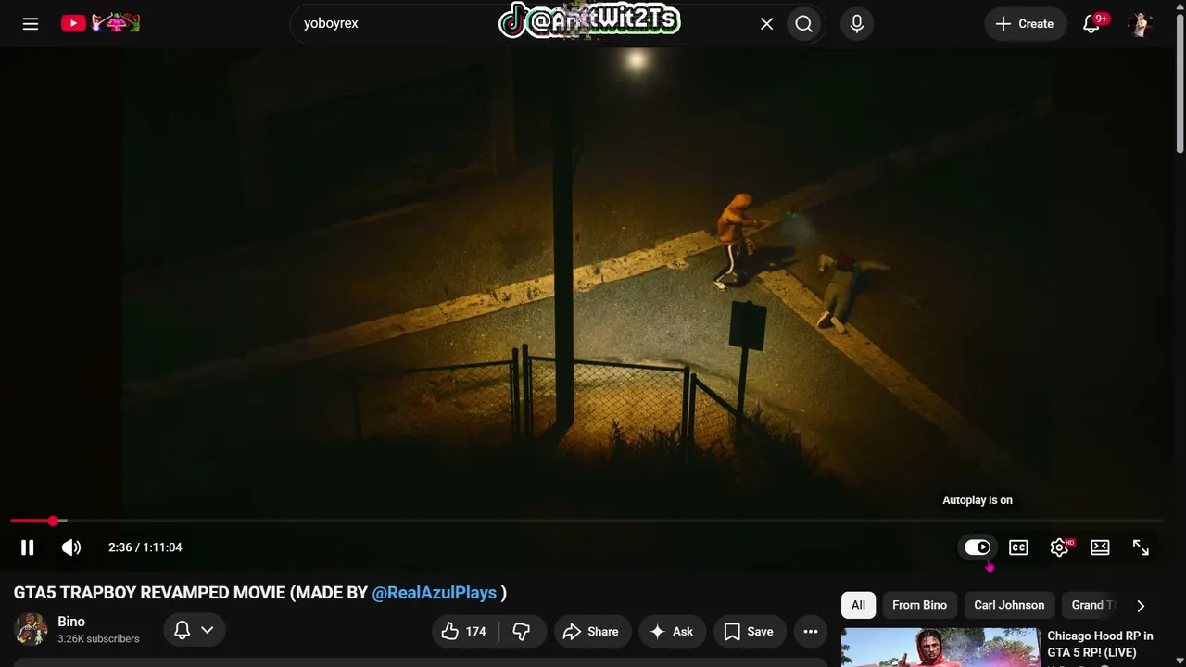The width and height of the screenshot is (1186, 667).
Task: Open the Create menu
Action: click(1025, 24)
